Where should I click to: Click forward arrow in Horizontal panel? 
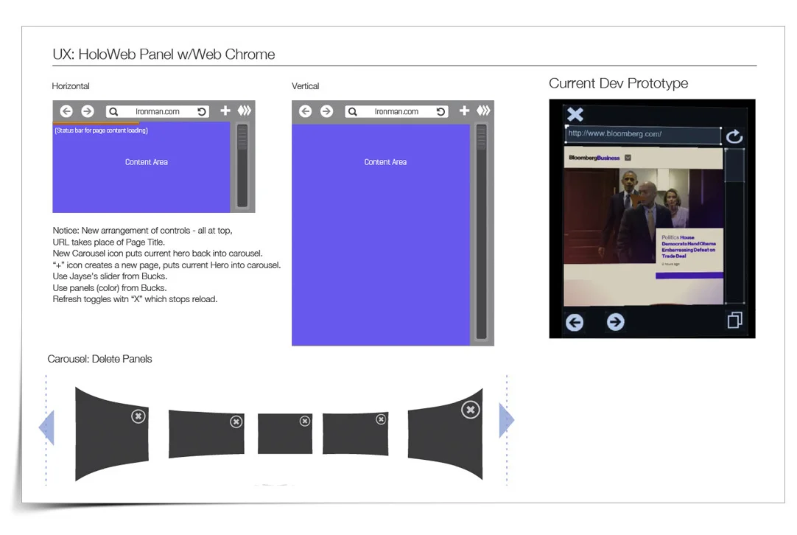(x=88, y=111)
